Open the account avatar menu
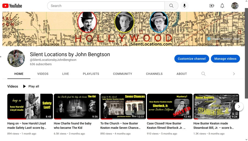 click(x=235, y=6)
